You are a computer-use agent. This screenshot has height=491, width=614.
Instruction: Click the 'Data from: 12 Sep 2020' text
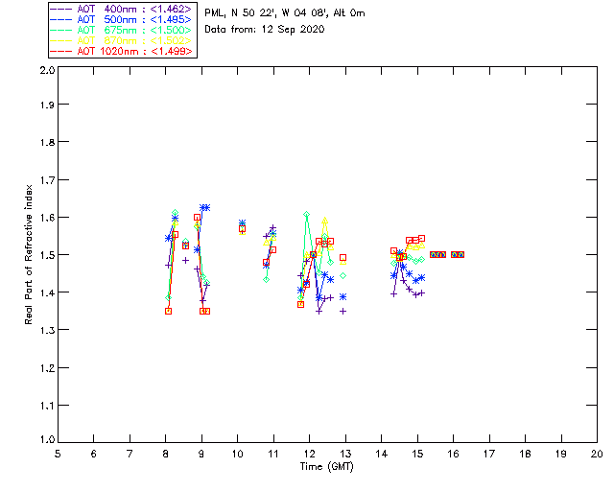coord(265,30)
